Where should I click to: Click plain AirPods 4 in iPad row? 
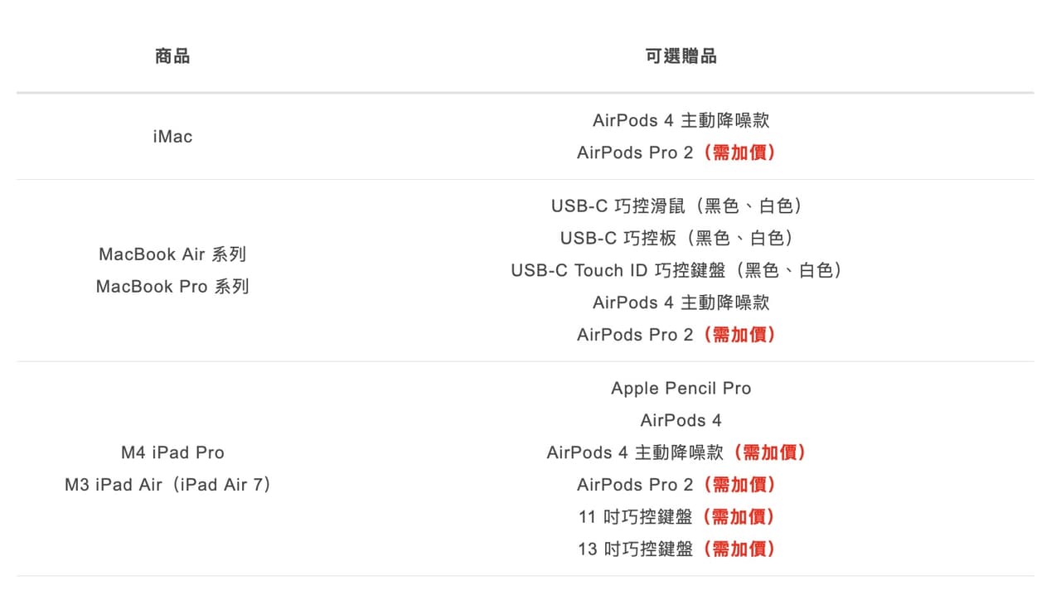681,420
